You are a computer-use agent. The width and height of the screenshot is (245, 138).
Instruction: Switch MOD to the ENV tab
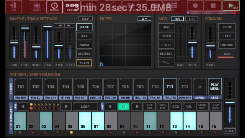pyautogui.click(x=177, y=19)
